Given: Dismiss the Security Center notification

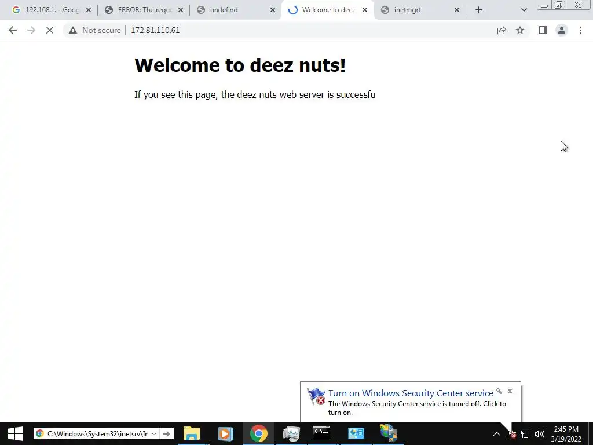Looking at the screenshot, I should pos(510,391).
